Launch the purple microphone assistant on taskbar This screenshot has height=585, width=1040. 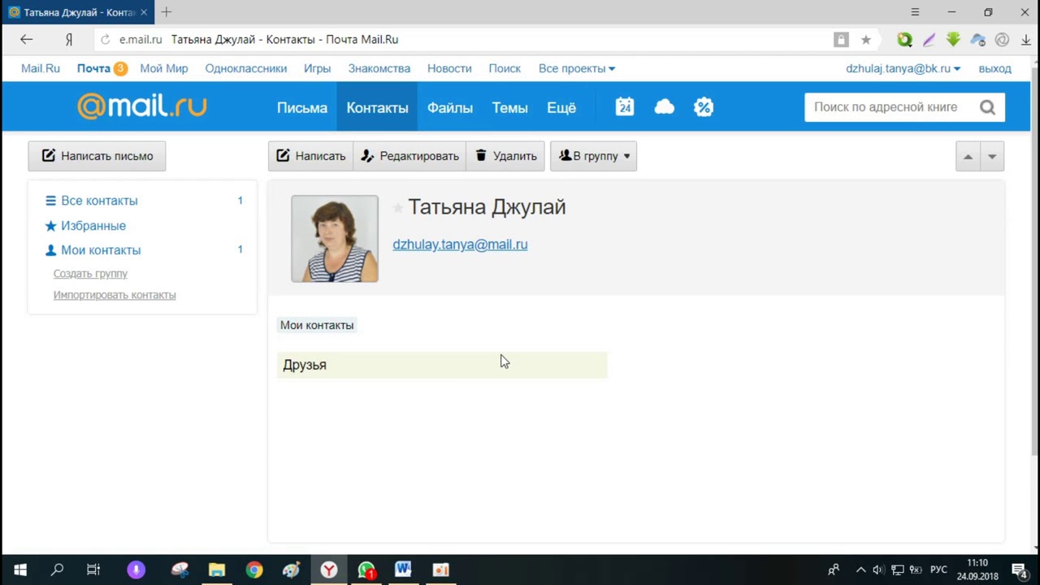pos(136,570)
